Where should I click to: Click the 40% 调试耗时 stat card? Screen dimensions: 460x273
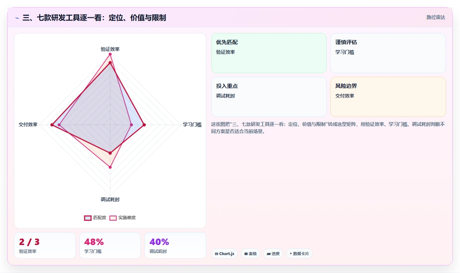(175, 245)
